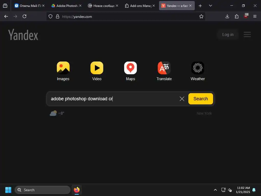
Task: Open Firefox application menu
Action: click(255, 16)
